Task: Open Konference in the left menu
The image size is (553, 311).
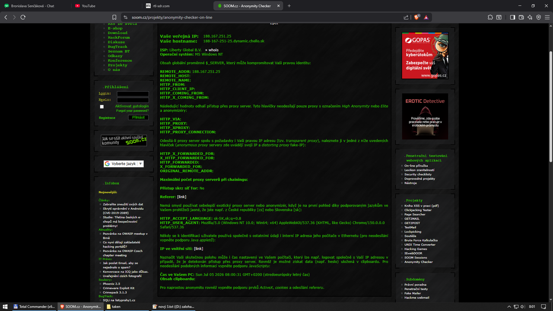Action: pyautogui.click(x=120, y=60)
